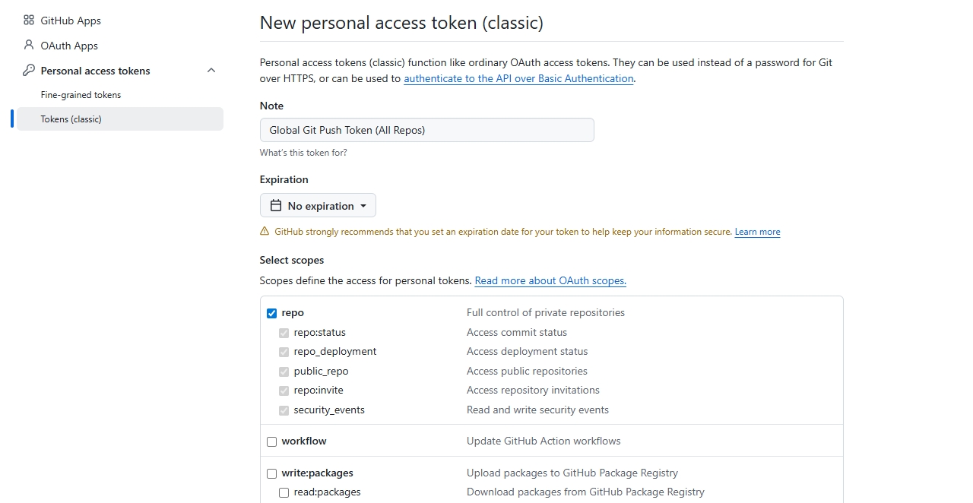Click the OAuth Apps person icon
The width and height of the screenshot is (973, 503).
[29, 46]
